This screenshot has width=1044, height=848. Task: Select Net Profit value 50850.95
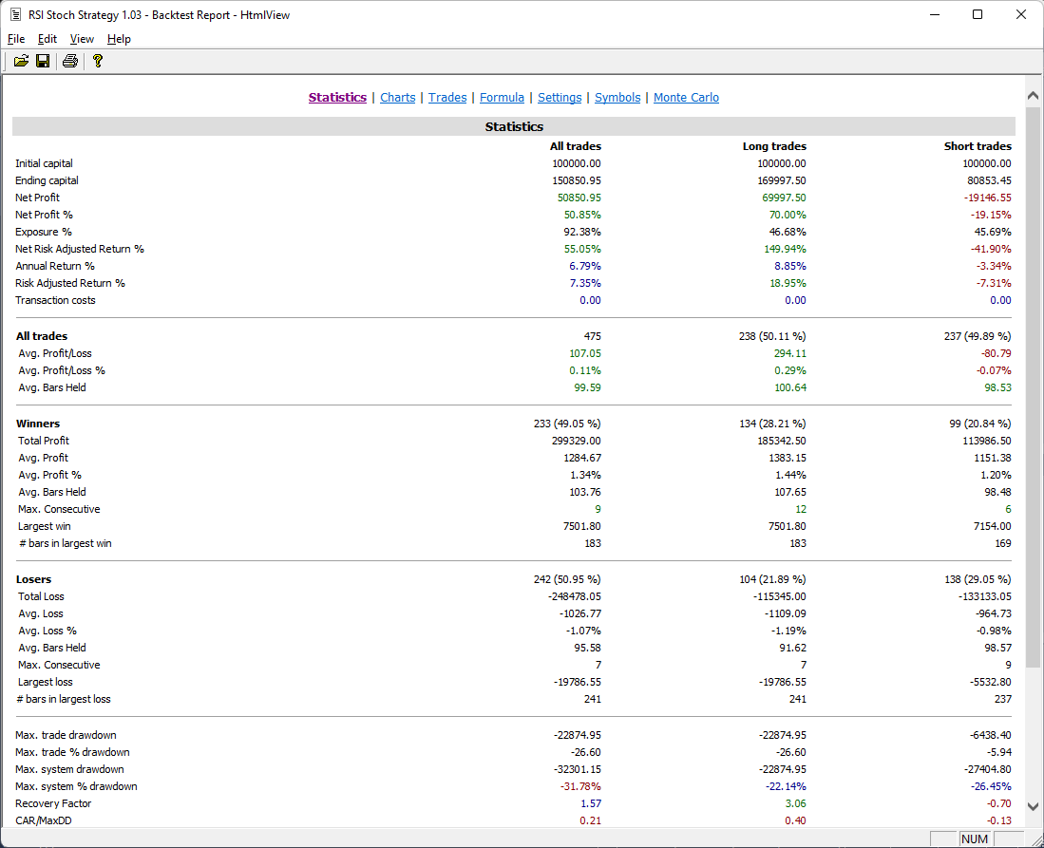pyautogui.click(x=579, y=198)
